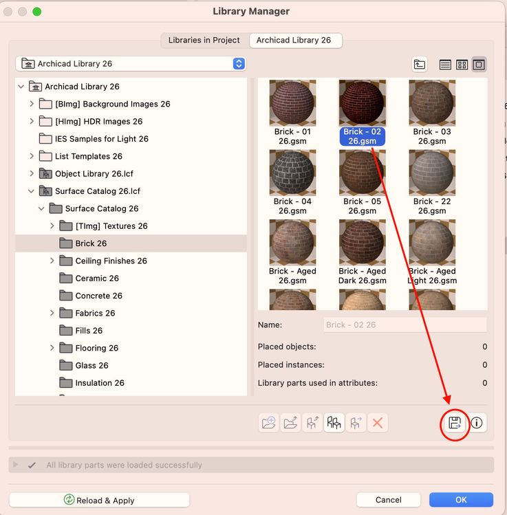This screenshot has height=515, width=507.
Task: Select the Archicad Library 26 tab
Action: tap(295, 41)
